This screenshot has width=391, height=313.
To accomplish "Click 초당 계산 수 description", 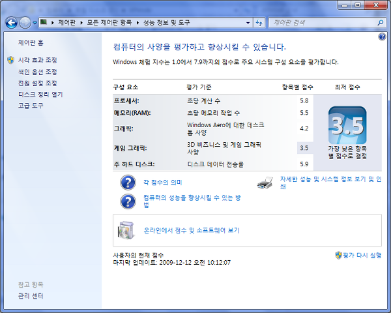I will (204, 101).
